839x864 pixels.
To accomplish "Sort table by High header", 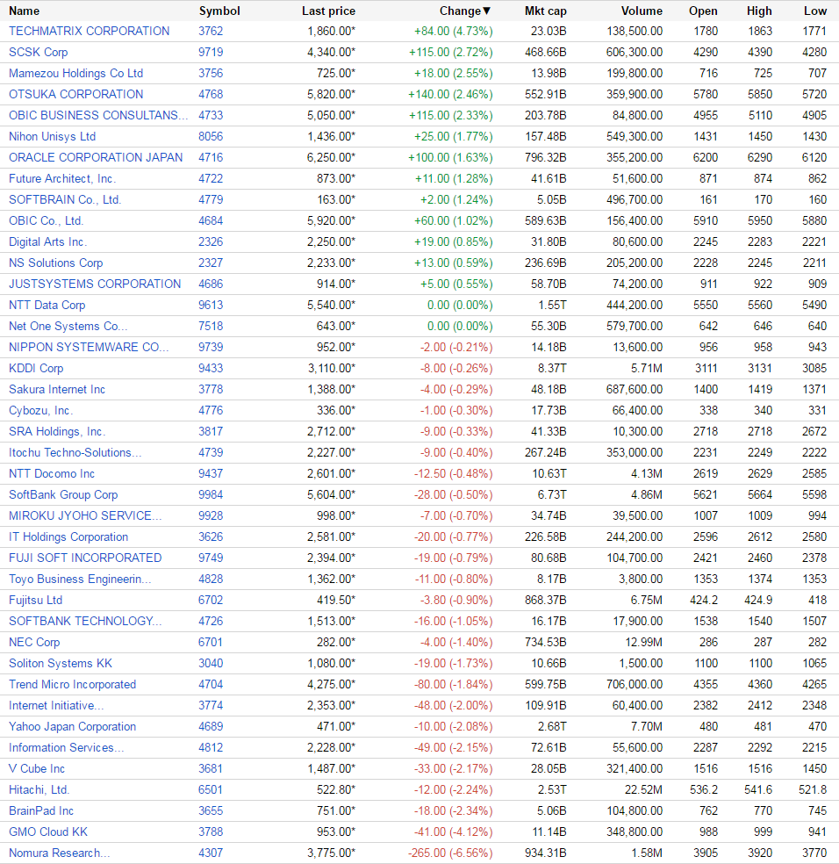I will pos(759,11).
